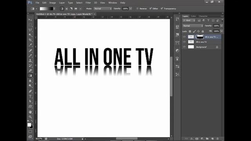This screenshot has width=251, height=141.
Task: Select the layer mask thumbnail
Action: coord(200,37)
